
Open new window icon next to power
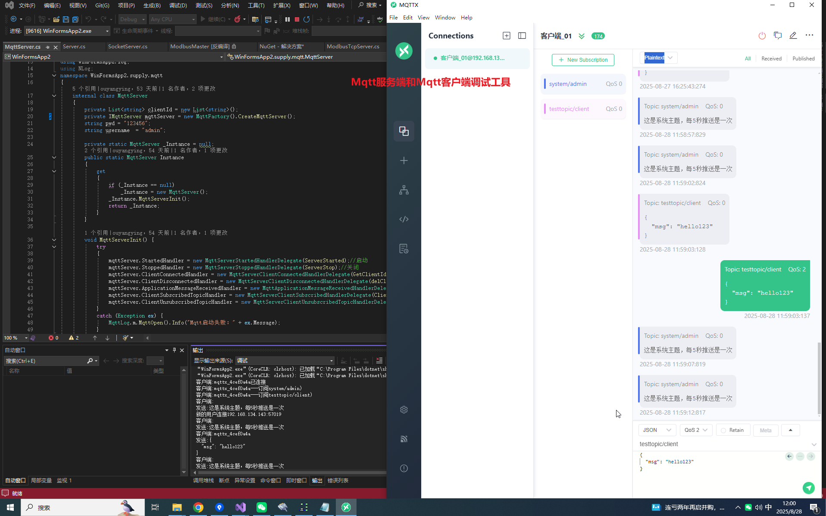tap(778, 36)
